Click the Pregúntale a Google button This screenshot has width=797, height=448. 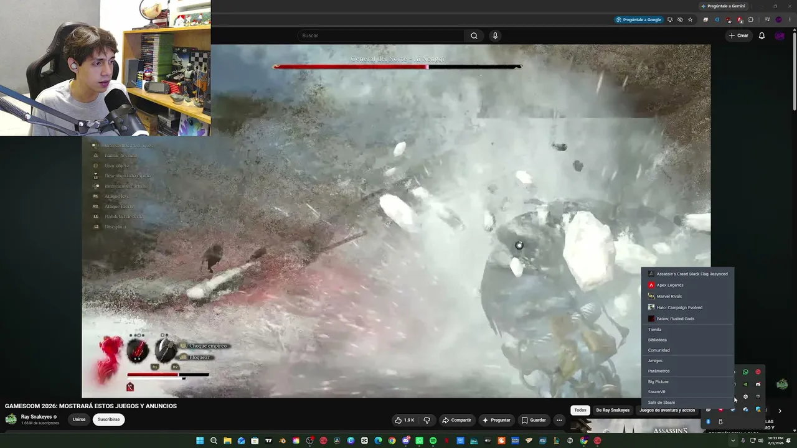pyautogui.click(x=638, y=19)
